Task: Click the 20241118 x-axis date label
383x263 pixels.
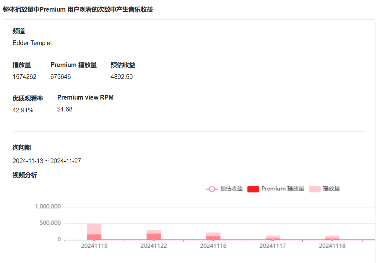Action: click(x=332, y=246)
